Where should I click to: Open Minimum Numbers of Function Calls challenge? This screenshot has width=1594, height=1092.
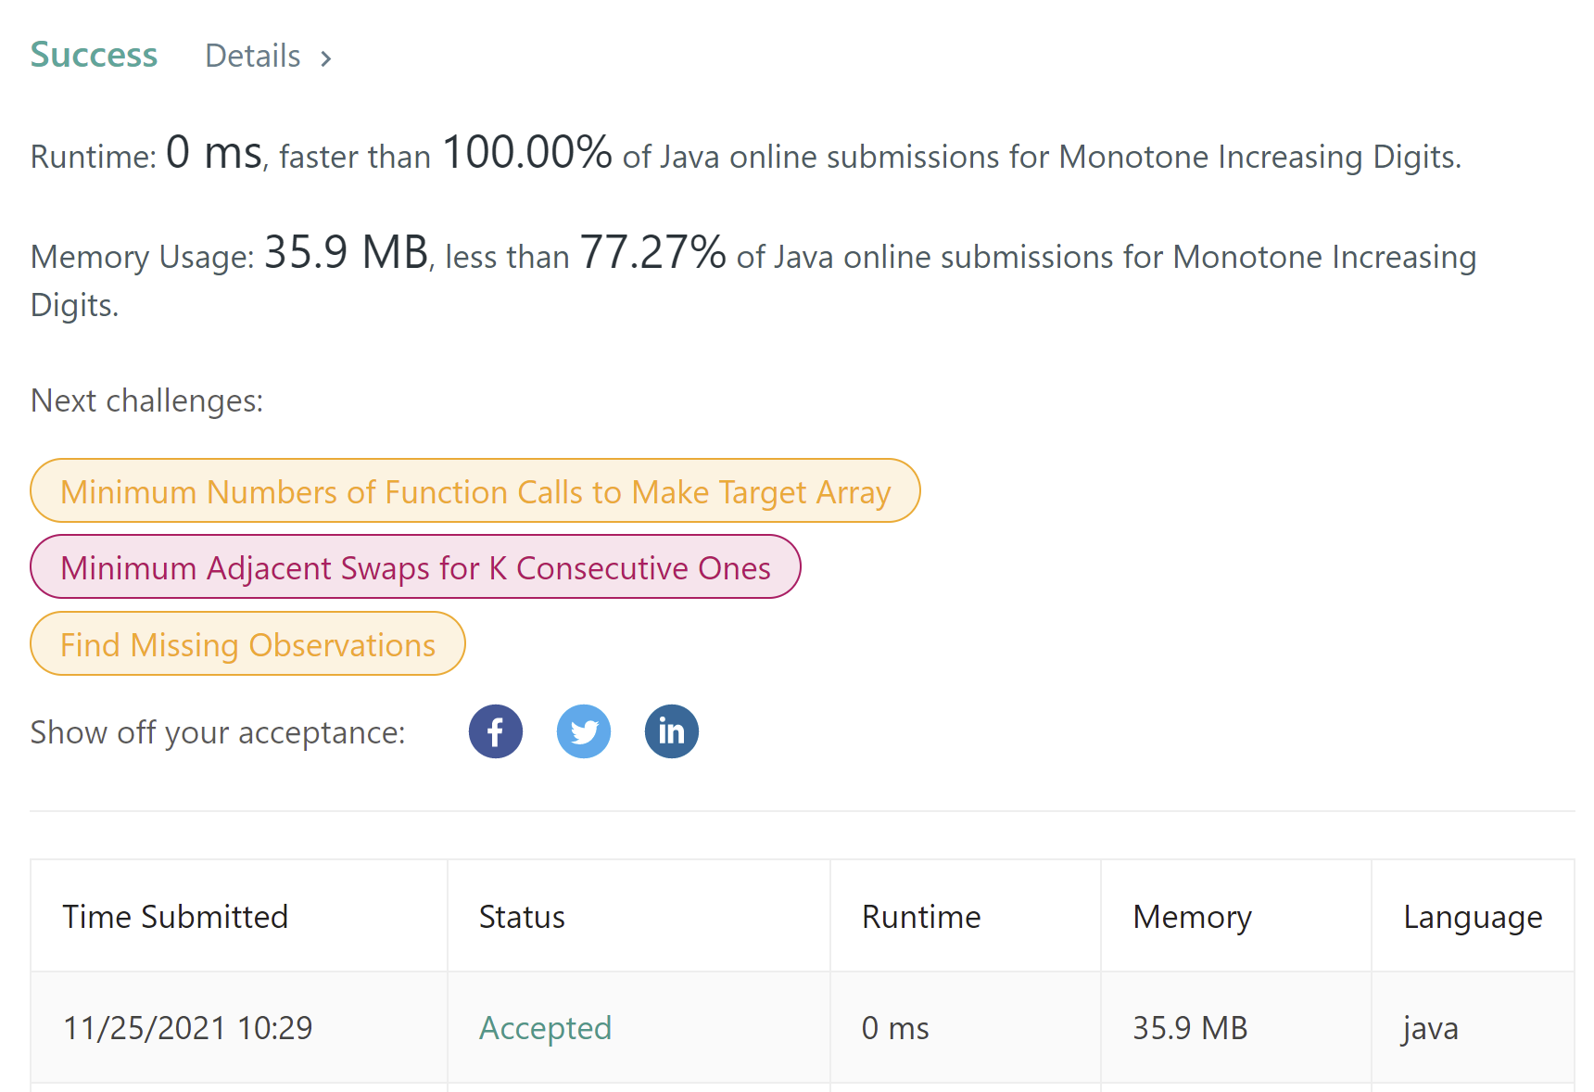474,491
